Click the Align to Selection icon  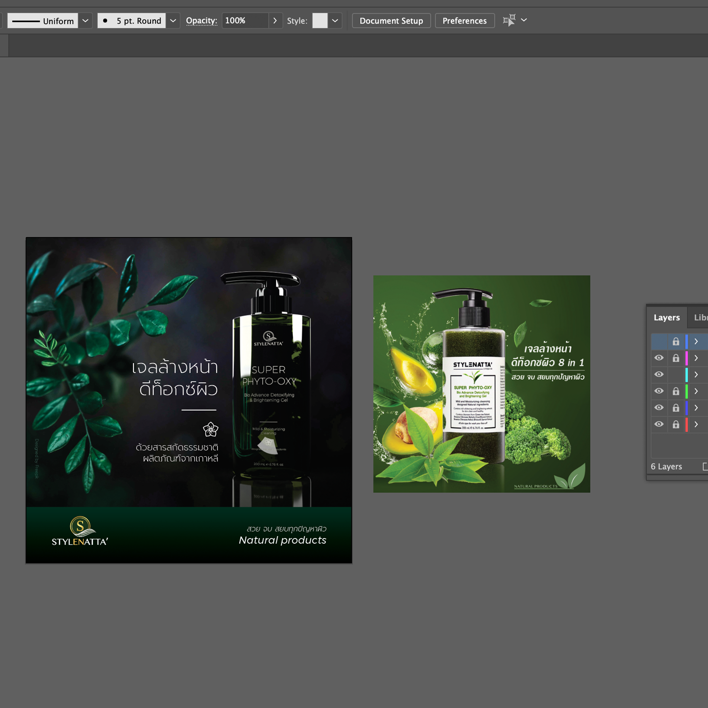pyautogui.click(x=509, y=20)
